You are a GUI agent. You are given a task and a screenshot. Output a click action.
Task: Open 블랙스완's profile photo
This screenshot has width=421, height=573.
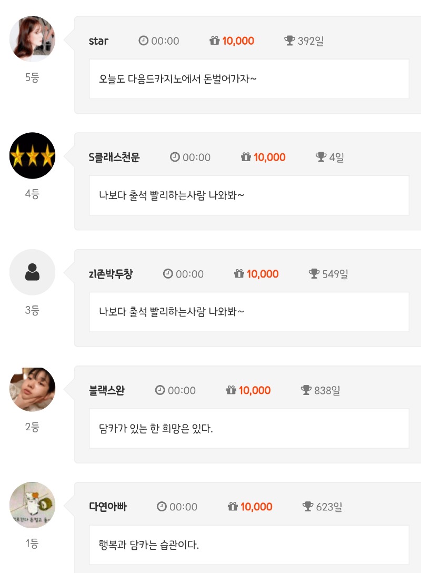point(32,389)
